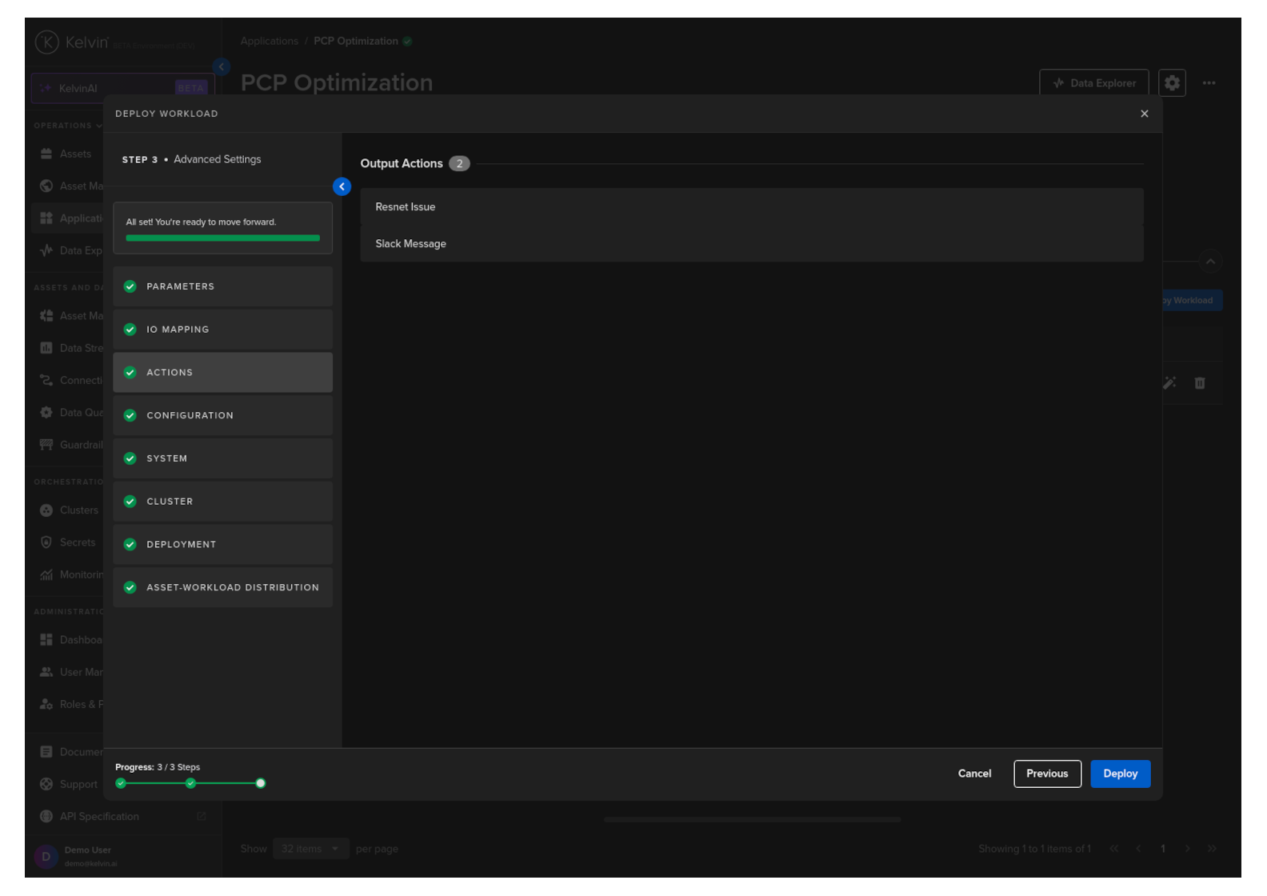1267x896 pixels.
Task: Collapse the main navigation sidebar
Action: point(222,66)
